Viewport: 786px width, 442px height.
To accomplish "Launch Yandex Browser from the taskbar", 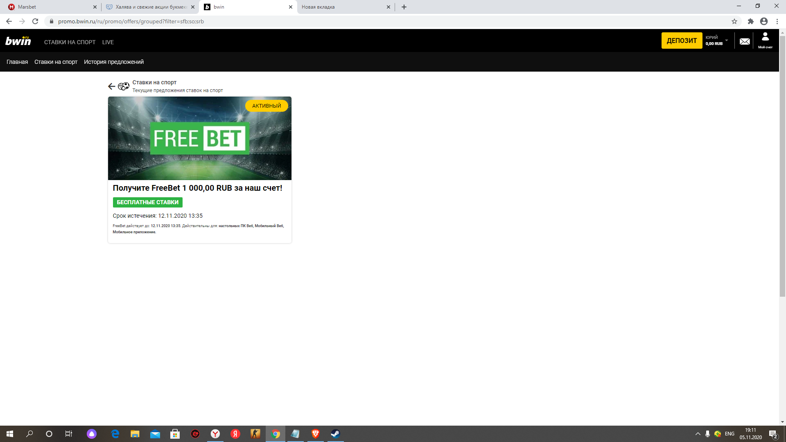I will pyautogui.click(x=215, y=434).
